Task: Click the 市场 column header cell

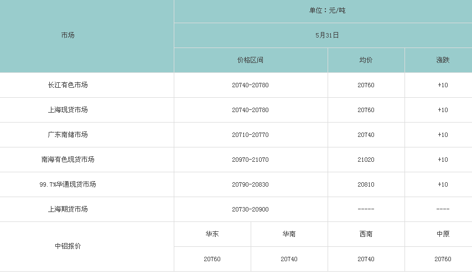Action: coord(68,35)
